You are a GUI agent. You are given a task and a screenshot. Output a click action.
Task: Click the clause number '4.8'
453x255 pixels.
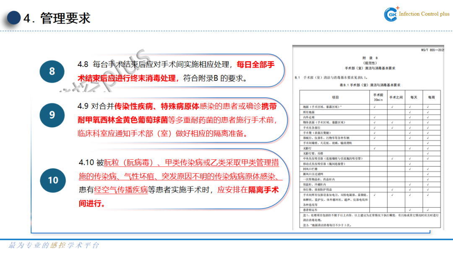click(83, 64)
